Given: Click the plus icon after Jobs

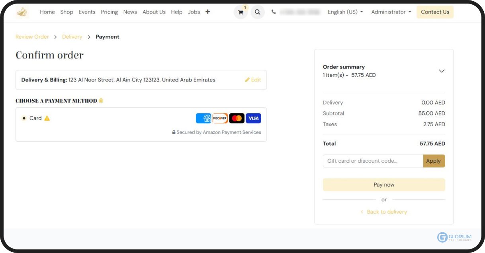Looking at the screenshot, I should tap(207, 12).
